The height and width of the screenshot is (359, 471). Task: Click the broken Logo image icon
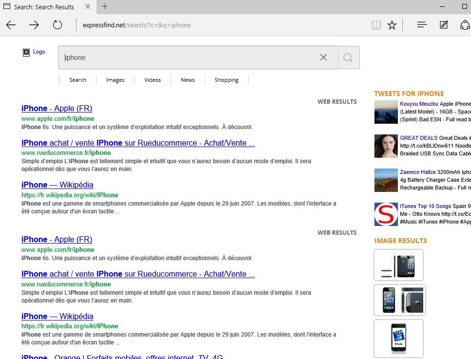26,53
